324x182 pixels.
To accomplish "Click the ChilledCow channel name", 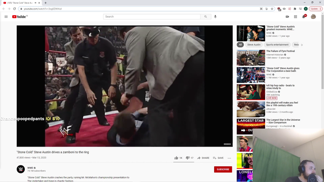I will (272, 92).
